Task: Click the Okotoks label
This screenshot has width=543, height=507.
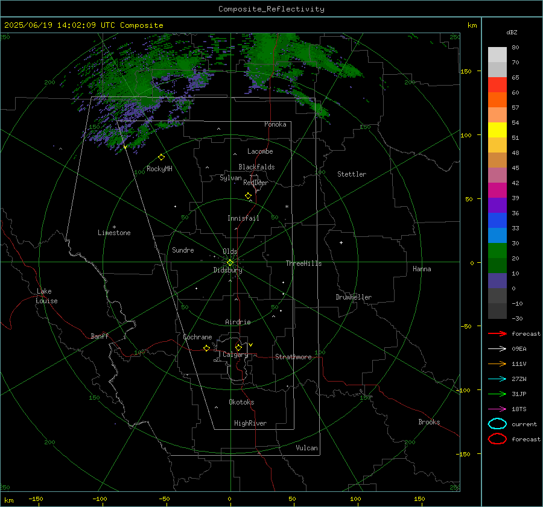Action: click(x=241, y=402)
